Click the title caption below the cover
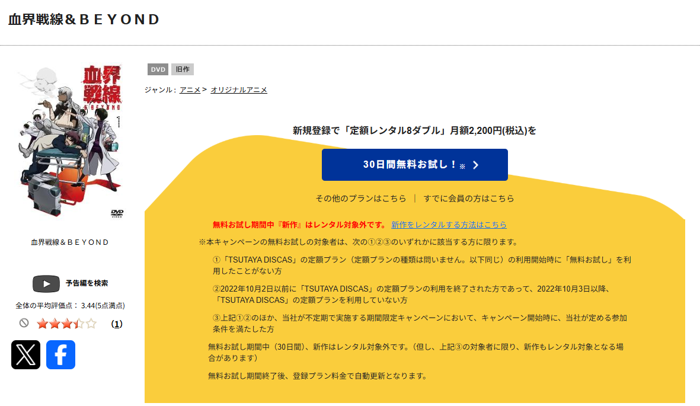700x406 pixels. pyautogui.click(x=70, y=242)
